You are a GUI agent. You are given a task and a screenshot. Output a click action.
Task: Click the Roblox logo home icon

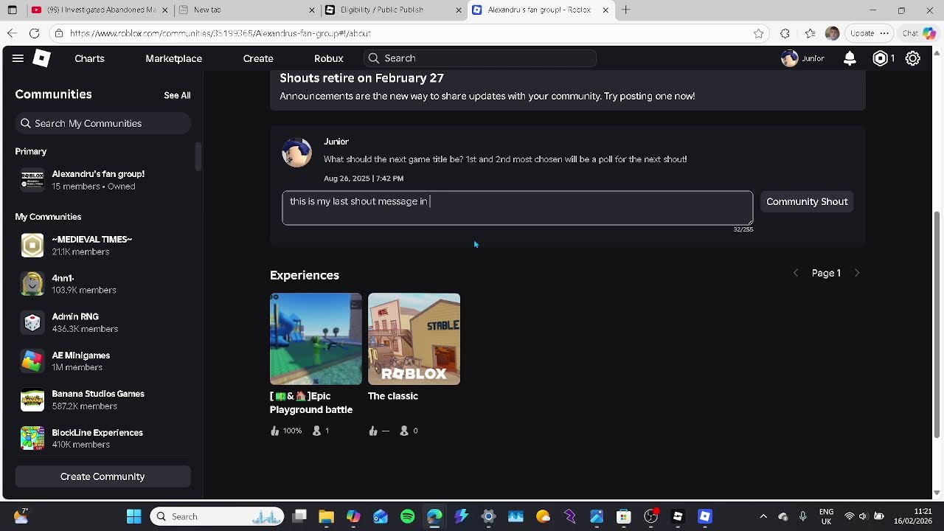pos(41,58)
